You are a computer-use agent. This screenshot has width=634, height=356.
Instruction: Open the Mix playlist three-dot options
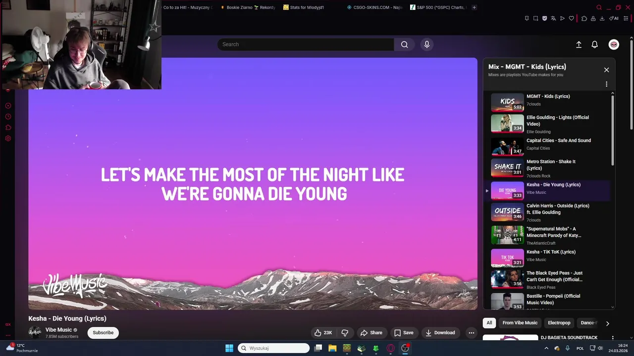click(x=606, y=84)
